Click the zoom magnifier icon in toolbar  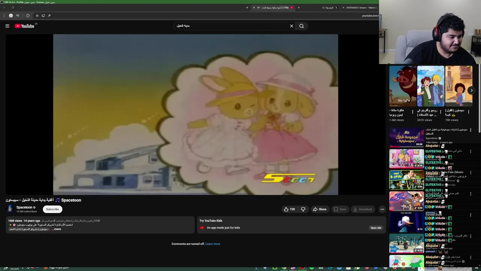pos(49,15)
